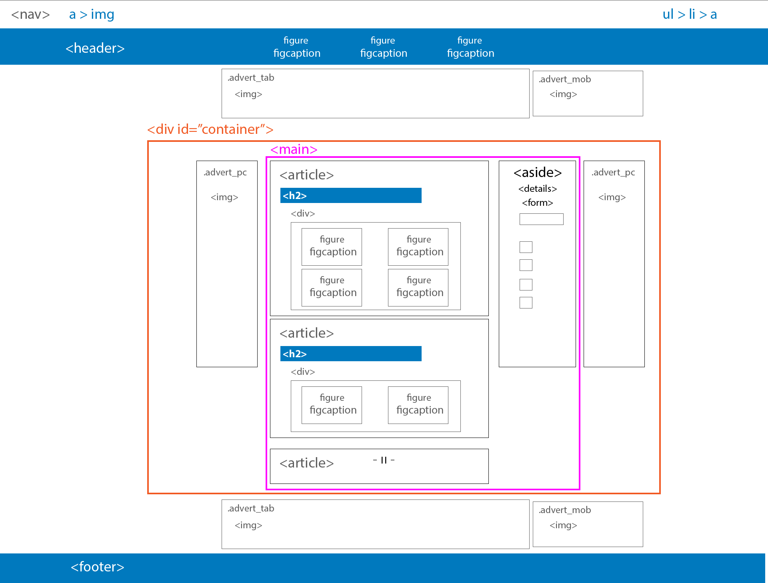
Task: Click the .advert_pc box left of main
Action: click(x=227, y=264)
